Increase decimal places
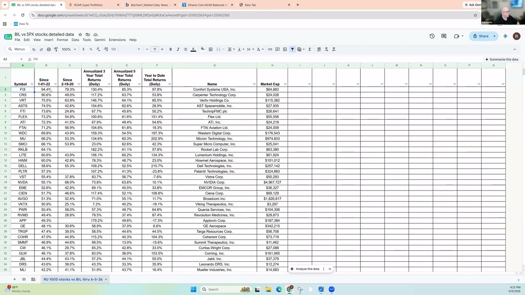Image resolution: width=525 pixels, height=295 pixels. click(x=106, y=49)
